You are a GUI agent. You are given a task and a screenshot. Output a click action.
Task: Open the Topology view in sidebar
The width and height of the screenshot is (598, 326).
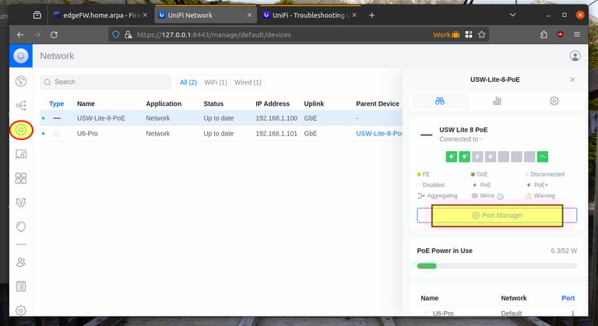(x=21, y=105)
